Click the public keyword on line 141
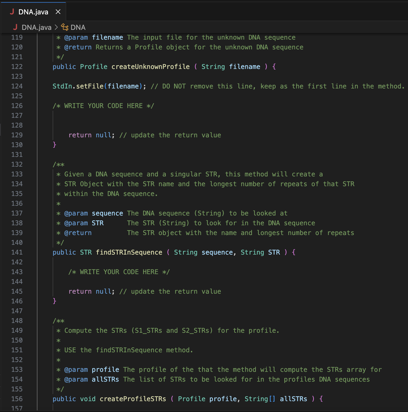Viewport: 408px width, 412px height. 64,252
